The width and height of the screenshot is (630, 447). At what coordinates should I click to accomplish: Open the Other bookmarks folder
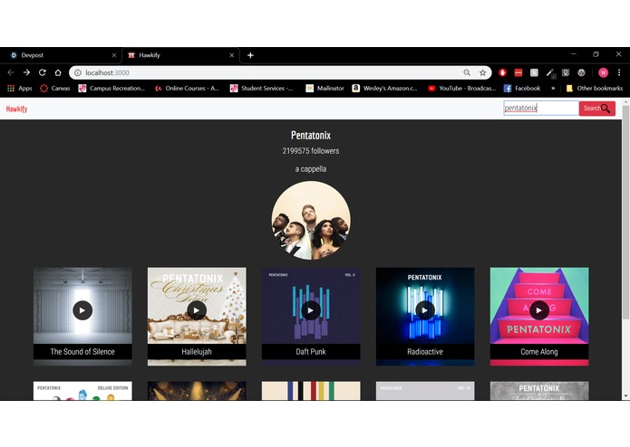click(595, 88)
